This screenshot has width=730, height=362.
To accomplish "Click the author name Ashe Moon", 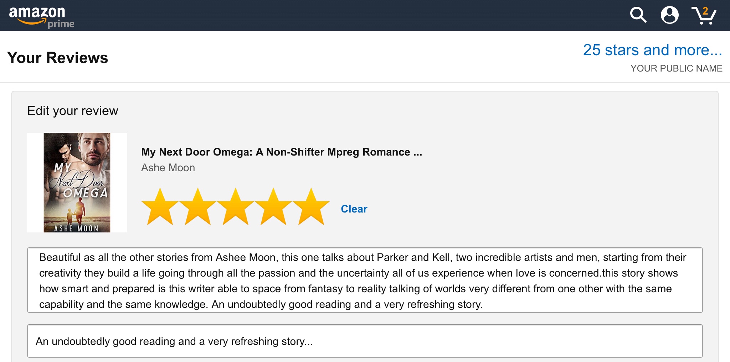I will click(168, 168).
